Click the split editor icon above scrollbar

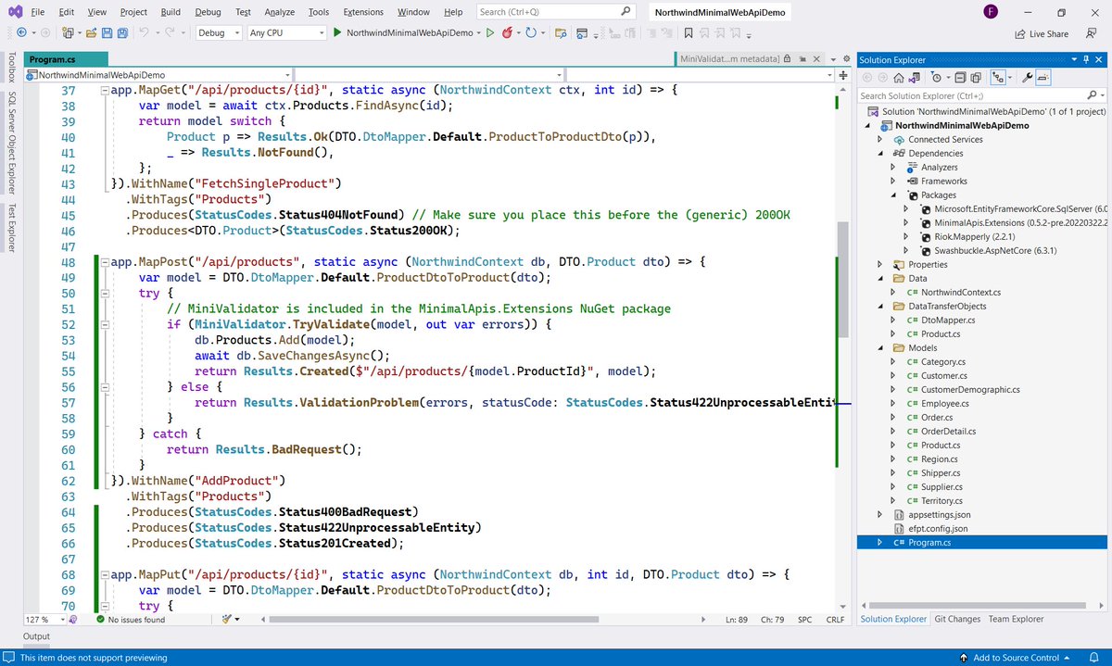(x=843, y=74)
